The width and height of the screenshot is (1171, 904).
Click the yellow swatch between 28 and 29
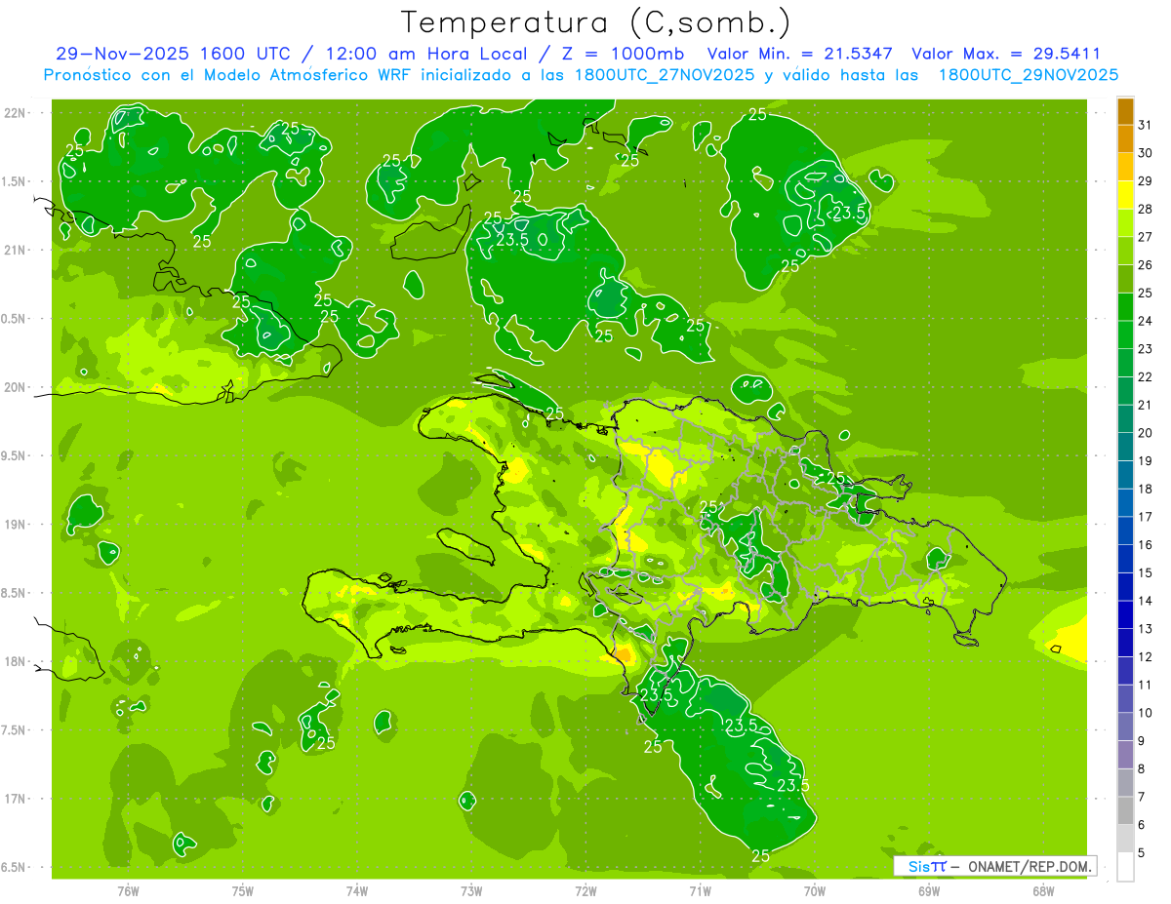click(1125, 195)
